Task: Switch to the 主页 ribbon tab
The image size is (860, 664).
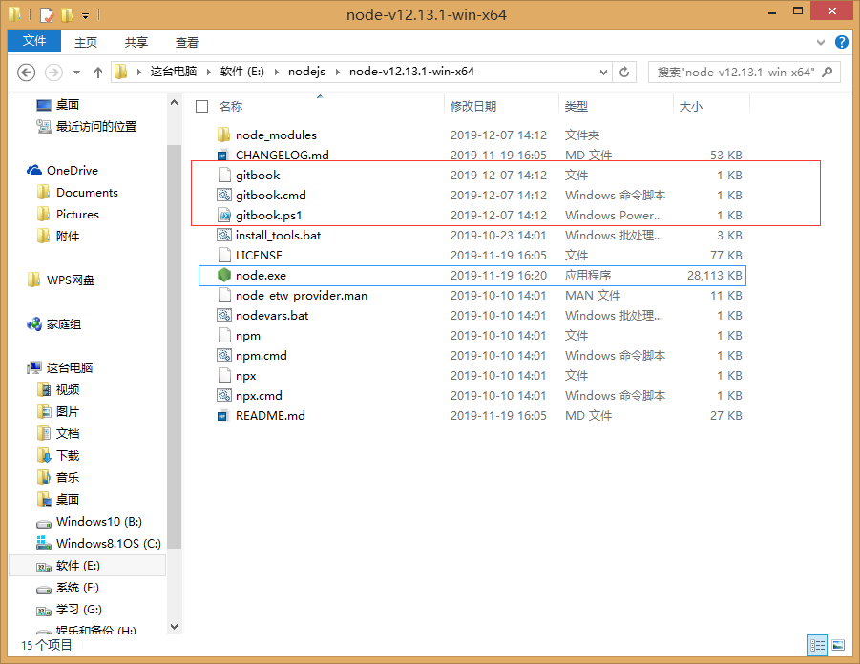Action: pos(86,42)
